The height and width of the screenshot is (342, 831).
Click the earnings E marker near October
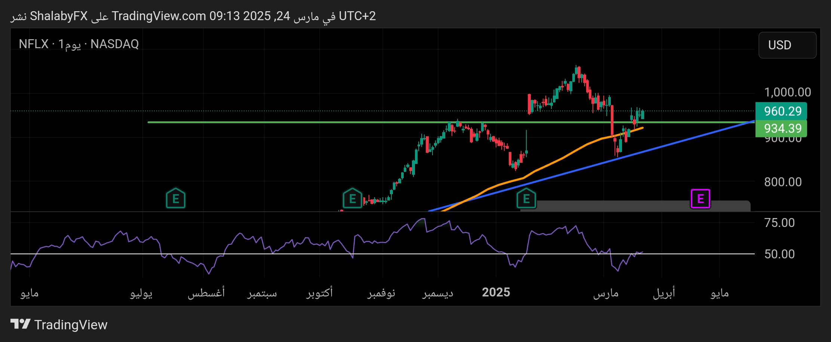[x=353, y=198]
